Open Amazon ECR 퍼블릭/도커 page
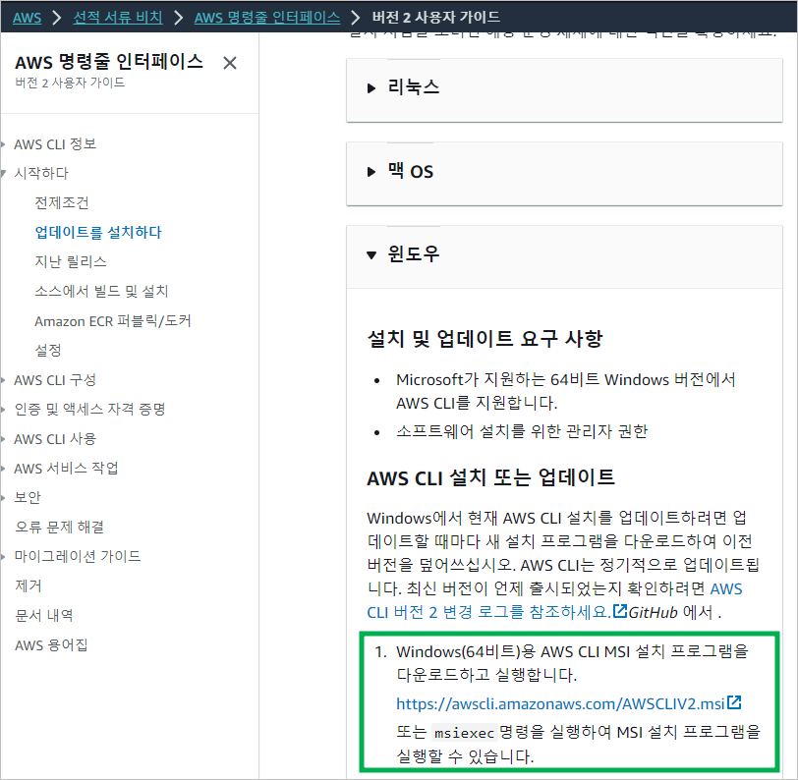Viewport: 798px width, 780px height. point(112,321)
